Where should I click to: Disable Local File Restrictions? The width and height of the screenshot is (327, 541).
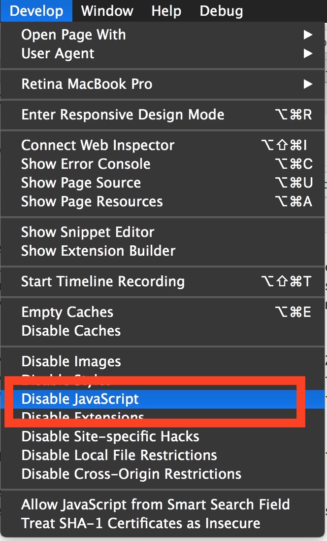click(119, 455)
